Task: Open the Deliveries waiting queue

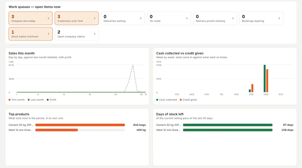Action: pos(123,18)
